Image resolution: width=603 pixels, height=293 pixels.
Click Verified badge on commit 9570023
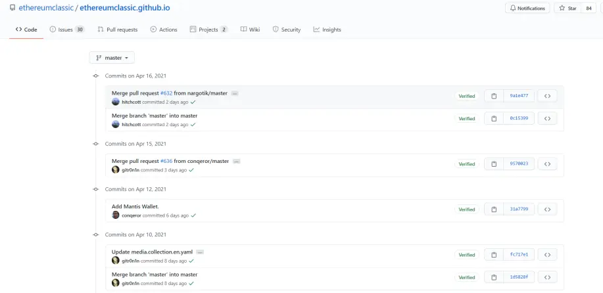pos(467,164)
